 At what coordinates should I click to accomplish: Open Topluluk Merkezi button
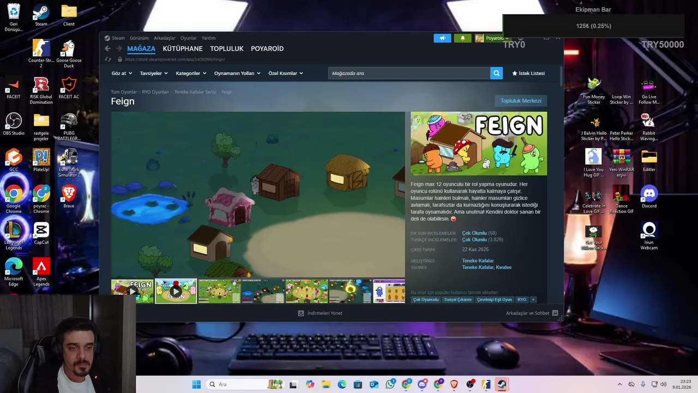pos(521,101)
